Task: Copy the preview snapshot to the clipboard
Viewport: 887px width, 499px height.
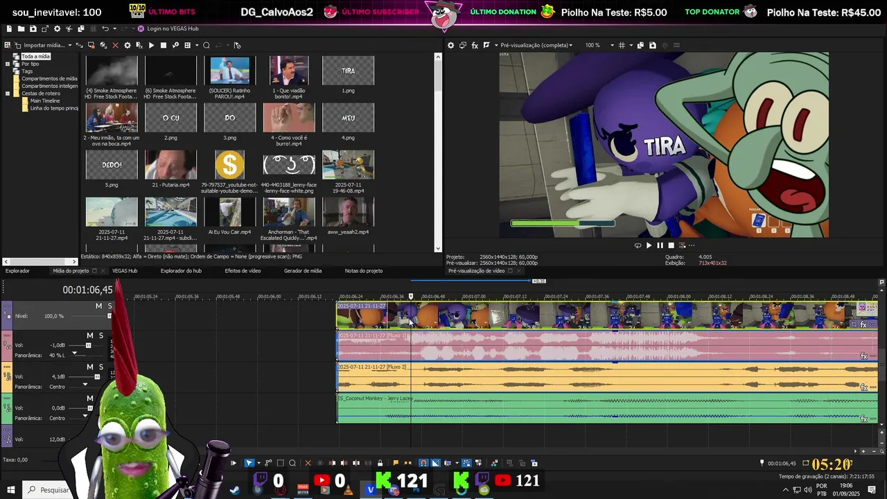Action: [641, 45]
